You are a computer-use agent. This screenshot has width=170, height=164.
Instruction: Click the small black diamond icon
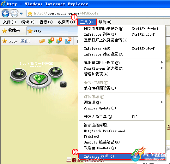pyautogui.click(x=63, y=85)
